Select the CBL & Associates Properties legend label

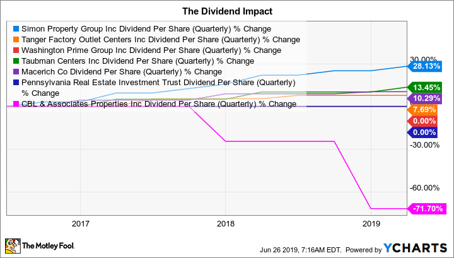pos(158,104)
